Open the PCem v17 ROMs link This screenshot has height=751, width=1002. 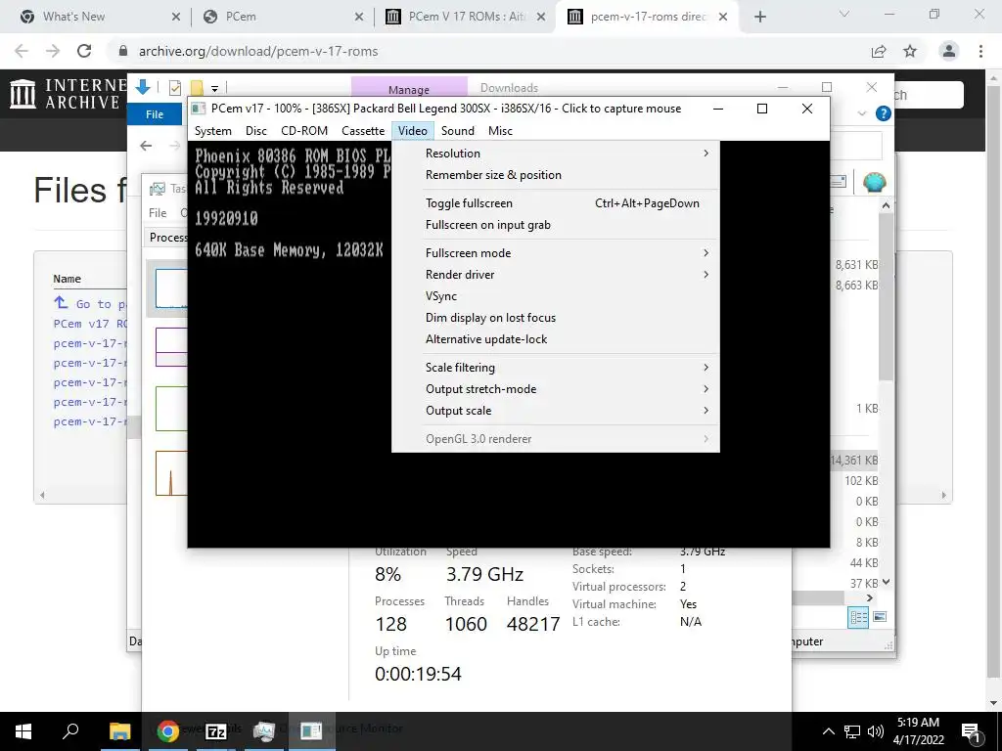(90, 324)
